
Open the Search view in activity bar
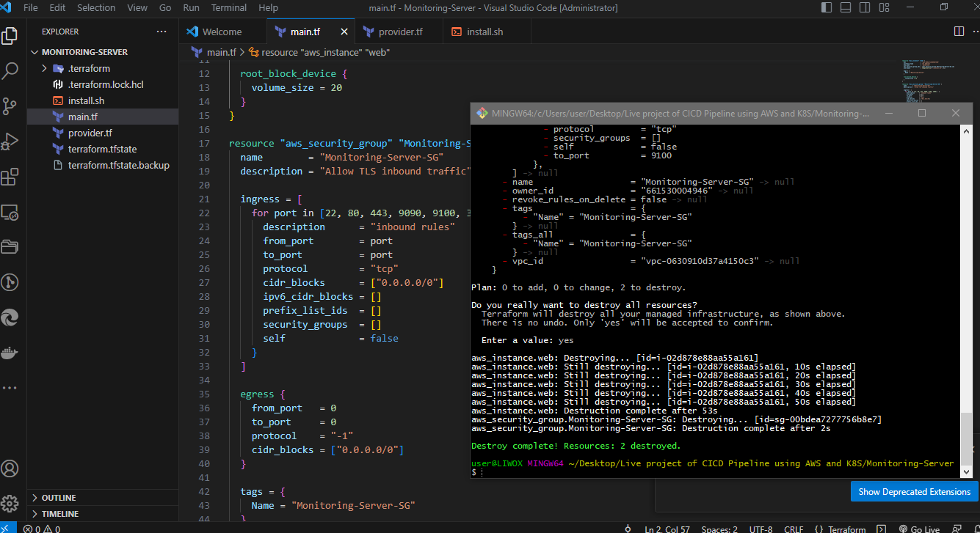tap(10, 71)
